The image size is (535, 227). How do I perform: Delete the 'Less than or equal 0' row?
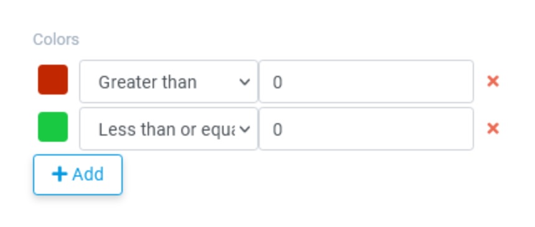(x=493, y=129)
